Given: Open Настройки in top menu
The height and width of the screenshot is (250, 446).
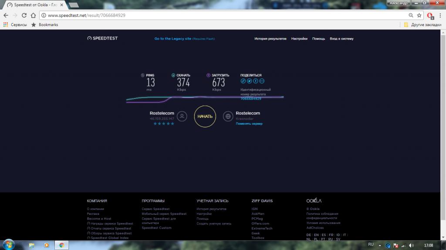Looking at the screenshot, I should [x=299, y=39].
